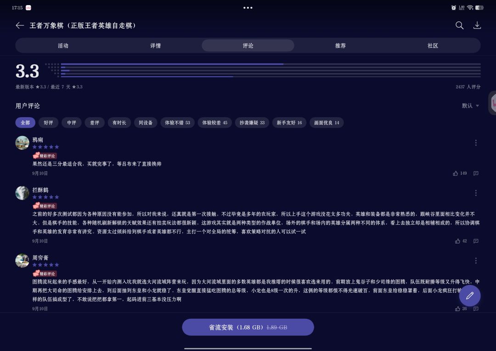This screenshot has width=496, height=351.
Task: Switch to the 社区 tab
Action: [433, 45]
